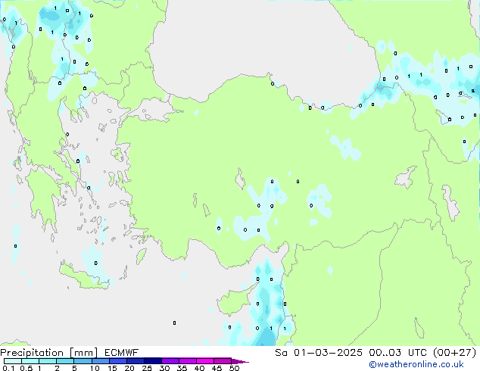480x371 pixels.
Task: Click the "25" legend scale label
Action: coord(147,368)
